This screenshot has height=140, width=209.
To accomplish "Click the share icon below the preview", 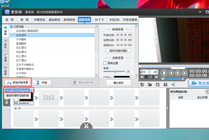I will [173, 84].
